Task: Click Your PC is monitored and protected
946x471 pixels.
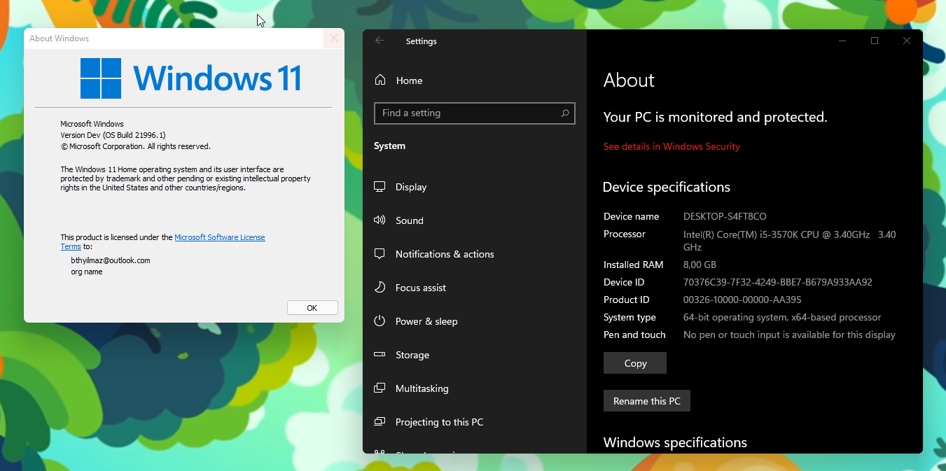Action: coord(715,117)
